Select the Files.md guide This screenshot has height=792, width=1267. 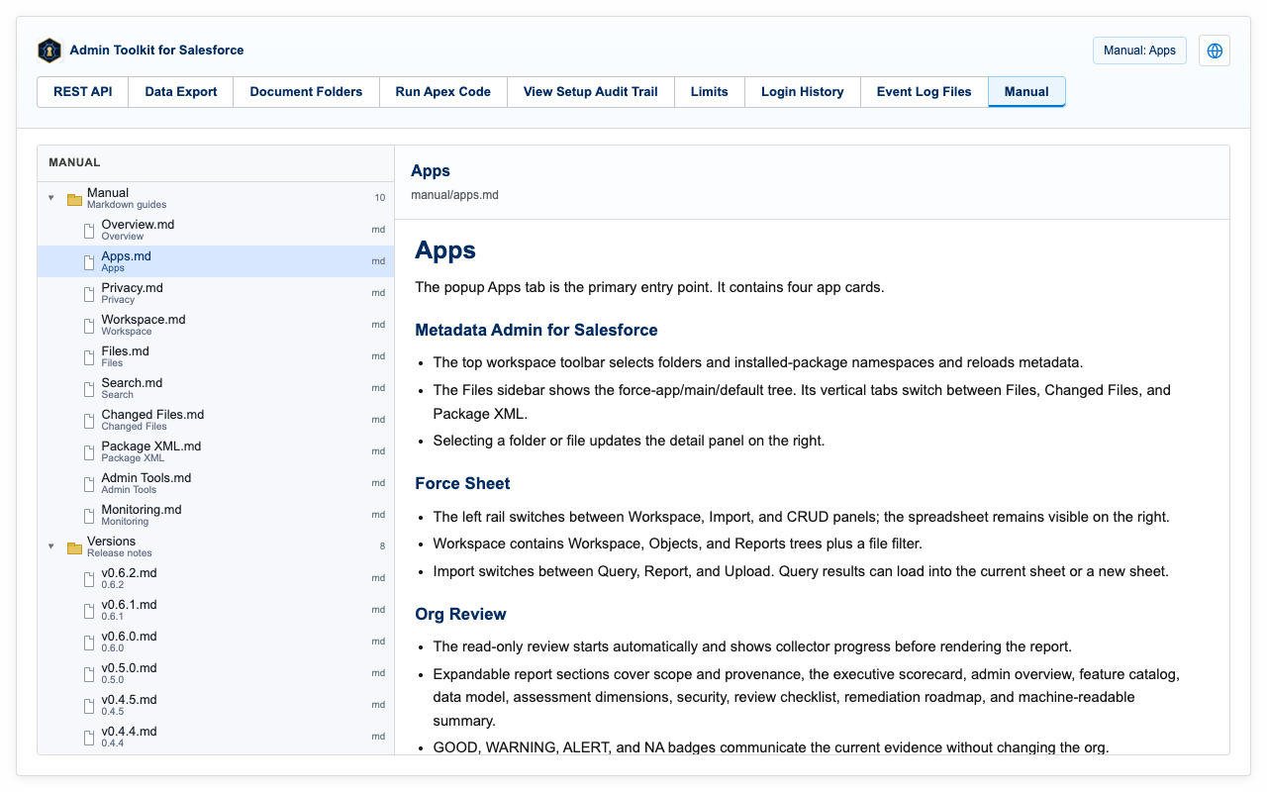(216, 356)
